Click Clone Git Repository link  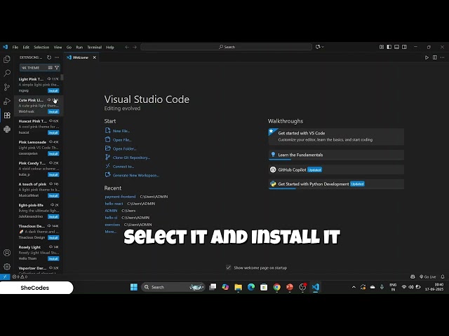coord(131,157)
